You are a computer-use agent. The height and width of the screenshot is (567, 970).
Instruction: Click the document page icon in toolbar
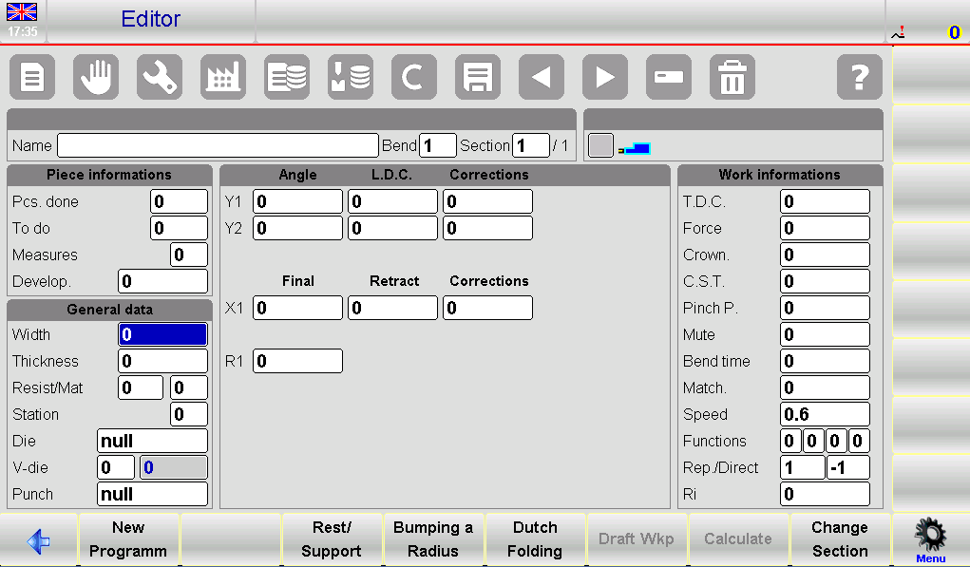tap(32, 78)
